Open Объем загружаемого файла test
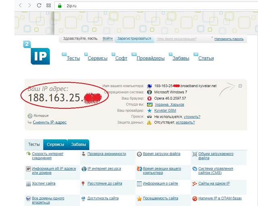Screen dimensions: 258x206 [x=216, y=156]
